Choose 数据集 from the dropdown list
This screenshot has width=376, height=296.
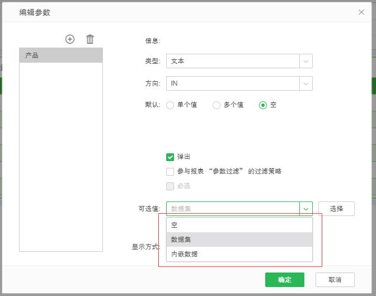(239, 239)
